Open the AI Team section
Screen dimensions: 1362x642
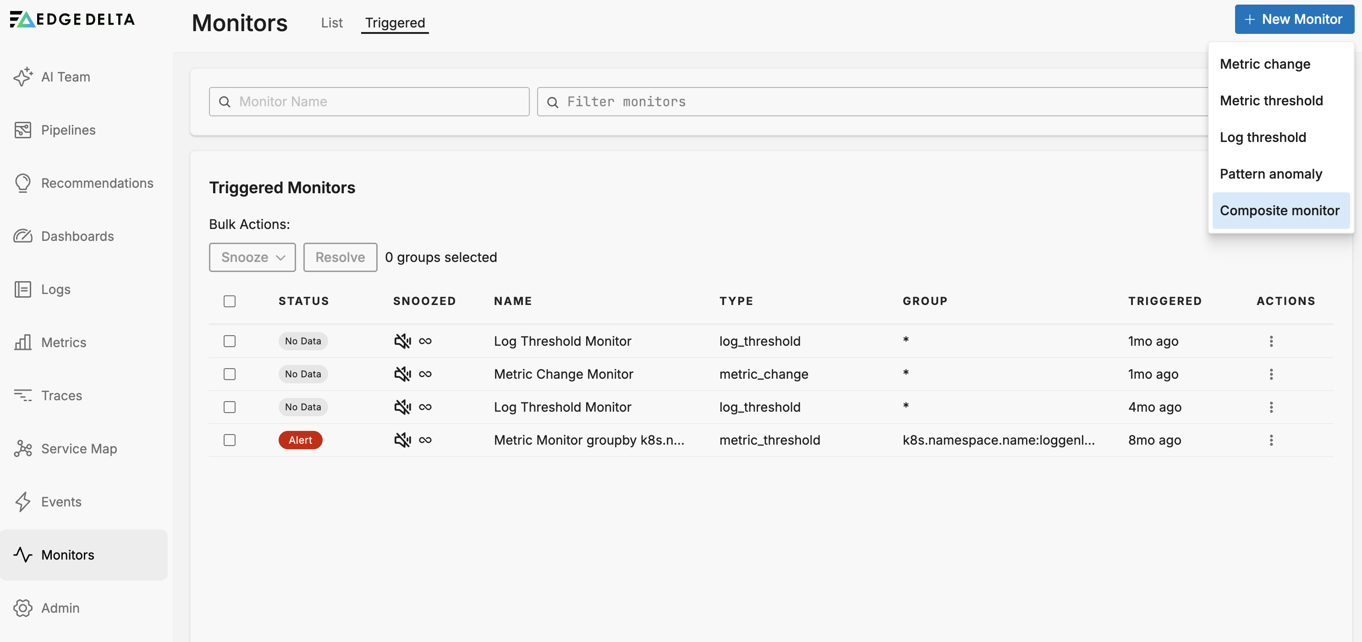[23, 76]
